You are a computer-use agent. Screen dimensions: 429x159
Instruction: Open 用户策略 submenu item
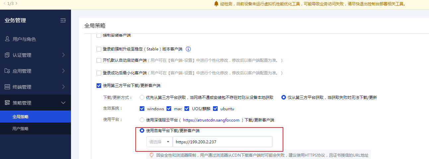point(20,129)
